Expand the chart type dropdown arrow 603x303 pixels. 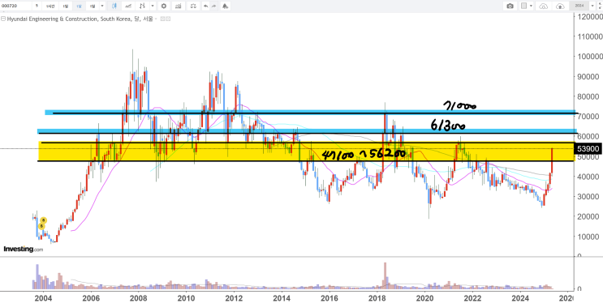click(x=153, y=6)
